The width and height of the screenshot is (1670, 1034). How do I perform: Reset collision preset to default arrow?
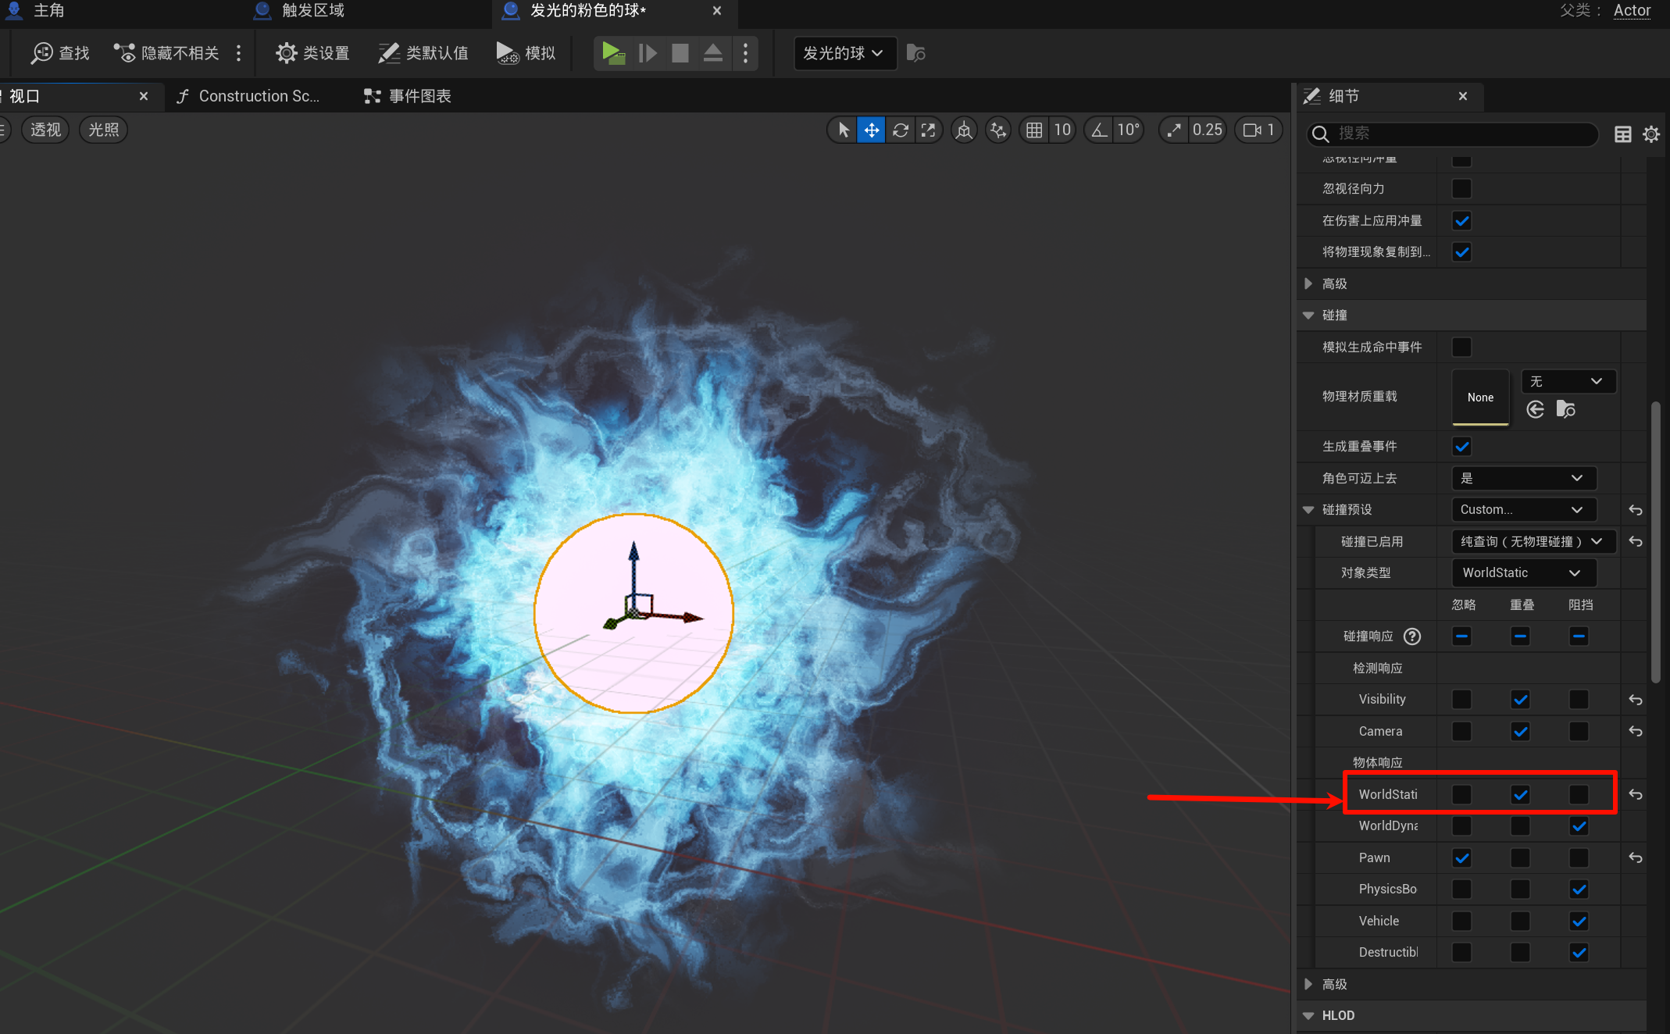pos(1635,510)
